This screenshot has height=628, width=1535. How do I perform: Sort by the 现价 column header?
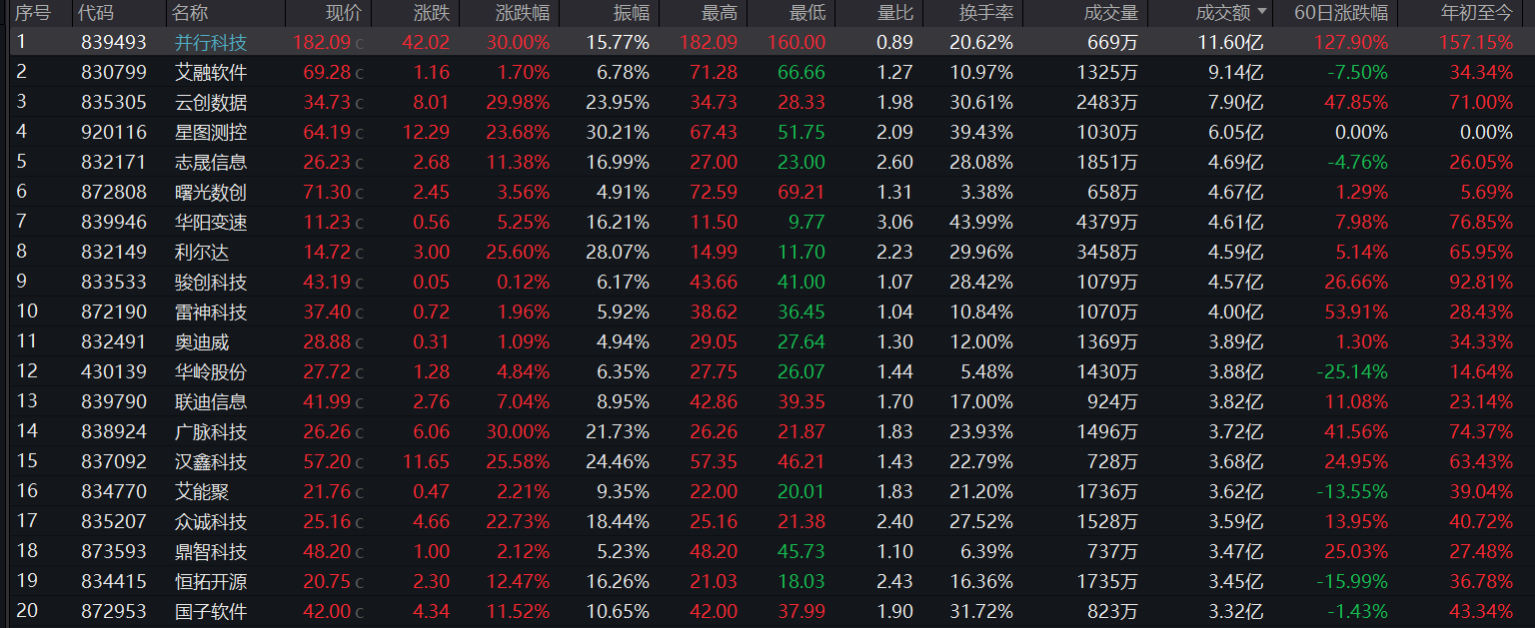click(344, 13)
